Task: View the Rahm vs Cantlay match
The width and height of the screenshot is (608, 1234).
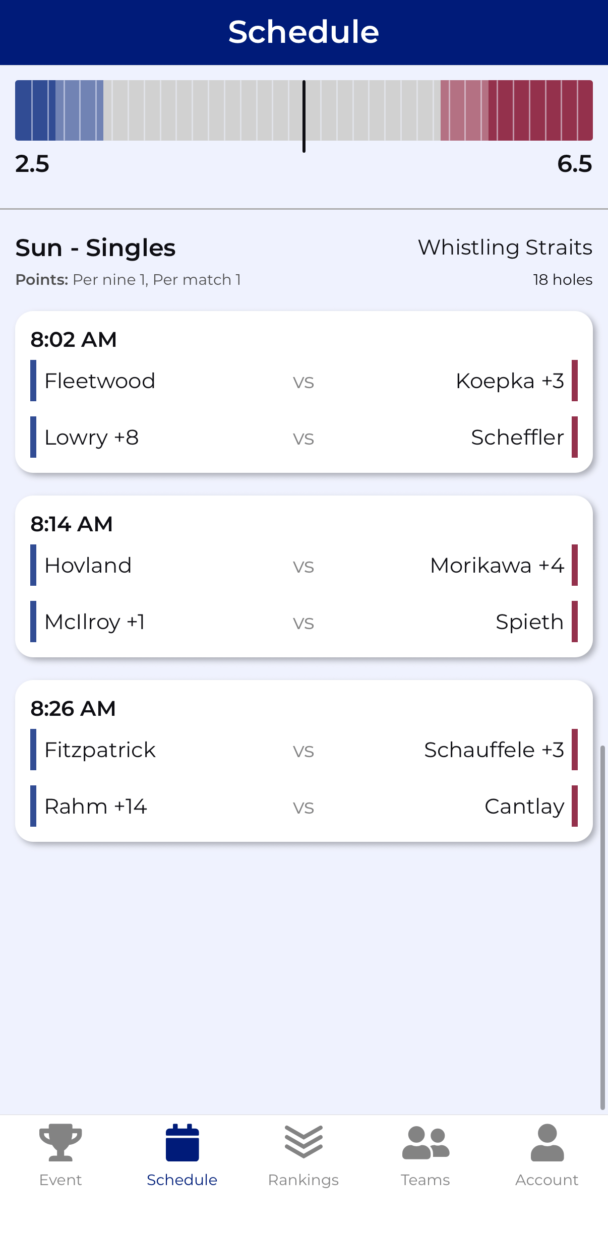Action: (x=303, y=807)
